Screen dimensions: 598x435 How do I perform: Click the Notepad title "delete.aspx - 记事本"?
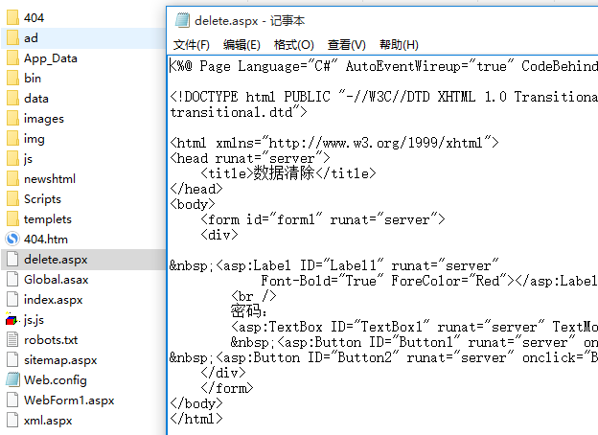[x=250, y=20]
